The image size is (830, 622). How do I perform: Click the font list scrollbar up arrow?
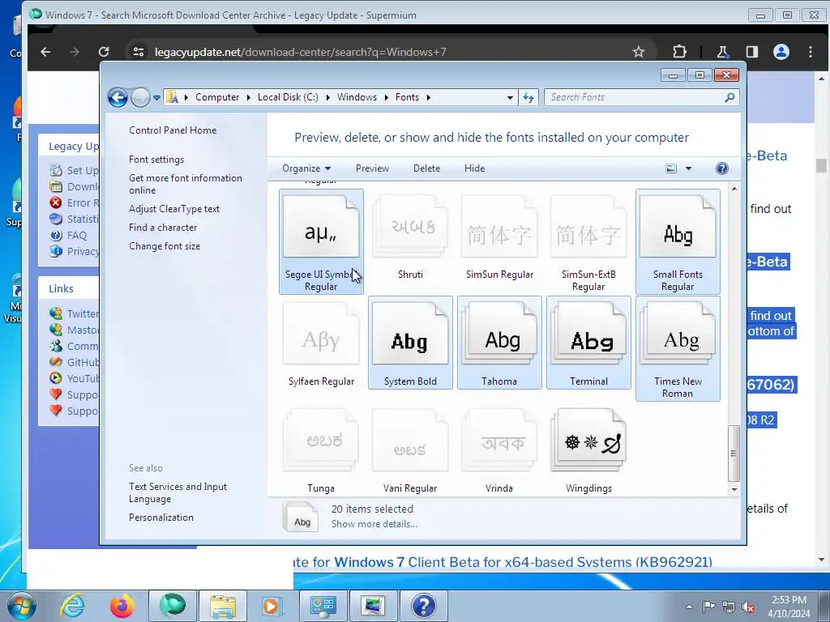click(x=734, y=189)
